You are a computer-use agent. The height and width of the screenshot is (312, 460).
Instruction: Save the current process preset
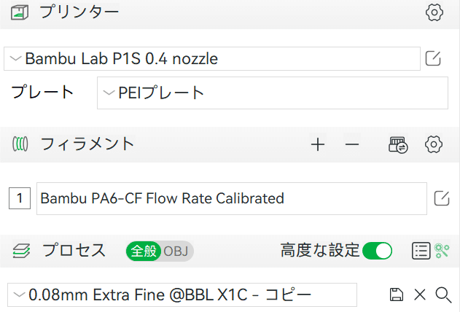point(397,295)
